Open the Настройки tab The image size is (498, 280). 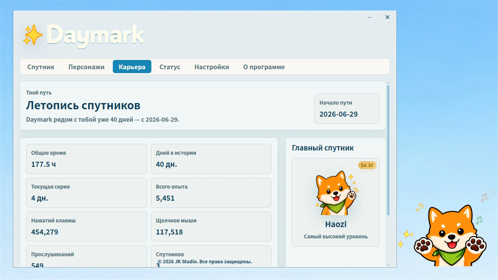[x=212, y=67]
